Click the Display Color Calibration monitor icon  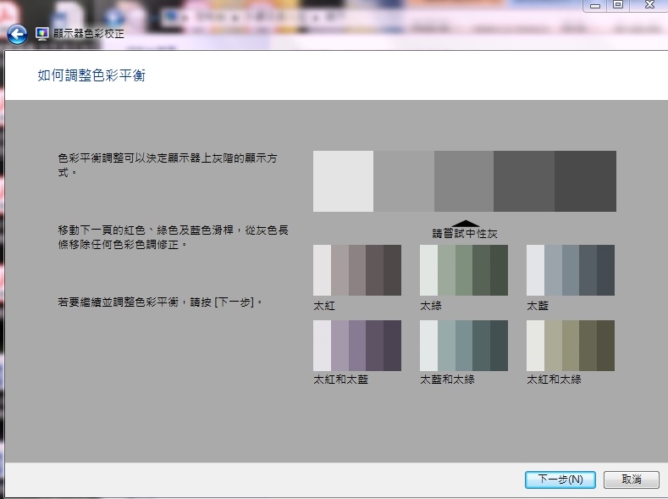point(42,34)
